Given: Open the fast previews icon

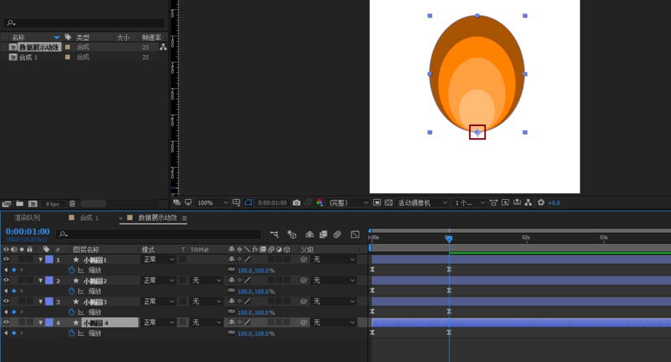Looking at the screenshot, I should coord(505,202).
